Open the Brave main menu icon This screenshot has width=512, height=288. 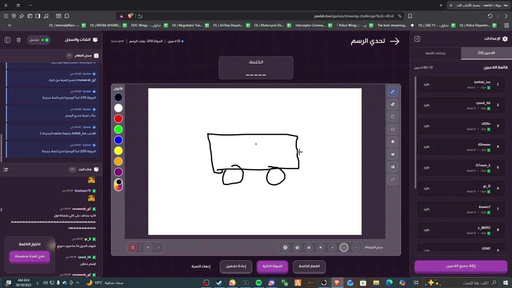click(x=6, y=16)
